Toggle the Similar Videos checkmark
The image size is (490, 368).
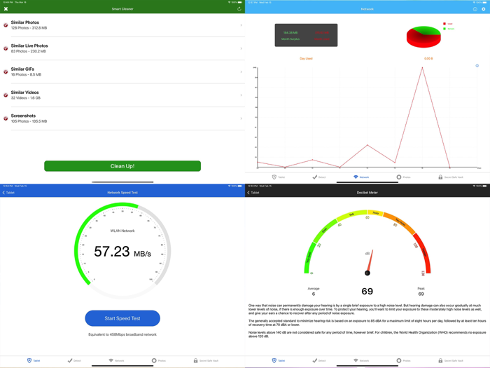[6, 95]
